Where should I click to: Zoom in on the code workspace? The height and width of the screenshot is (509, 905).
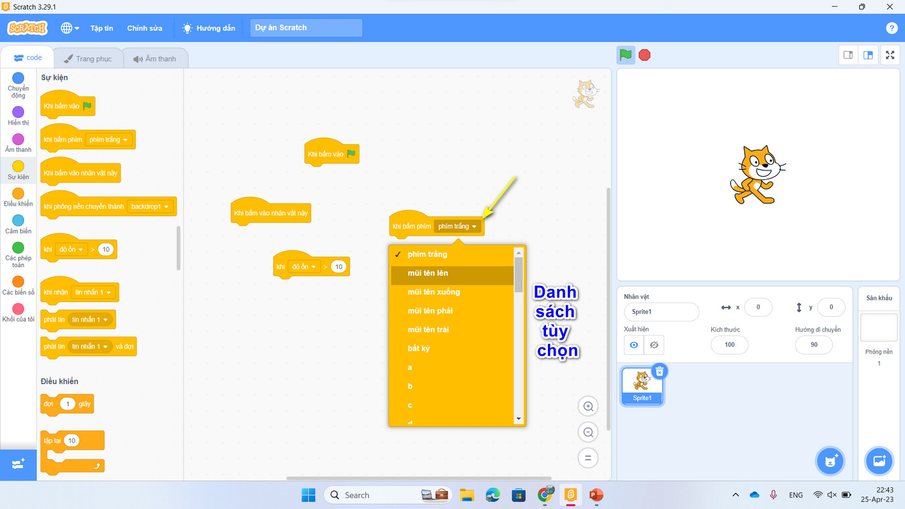pyautogui.click(x=588, y=406)
